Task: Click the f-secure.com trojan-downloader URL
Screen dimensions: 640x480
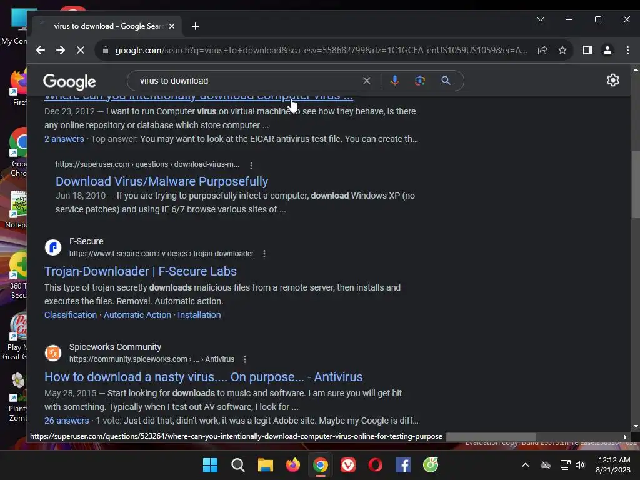Action: (x=161, y=254)
